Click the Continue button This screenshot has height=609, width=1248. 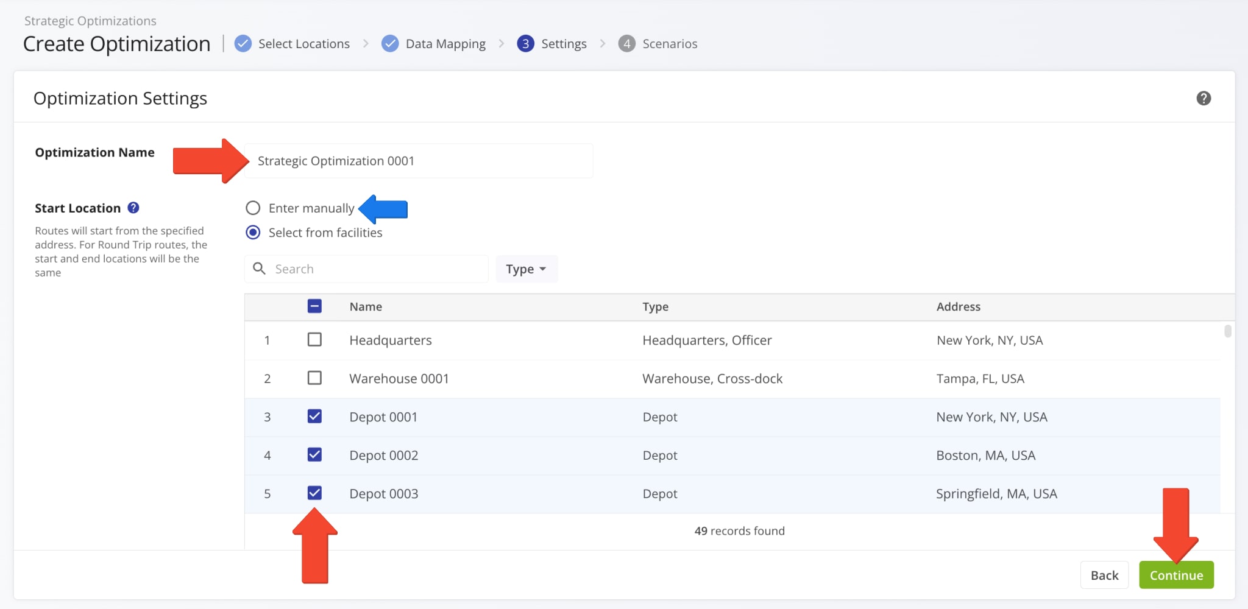[1175, 574]
